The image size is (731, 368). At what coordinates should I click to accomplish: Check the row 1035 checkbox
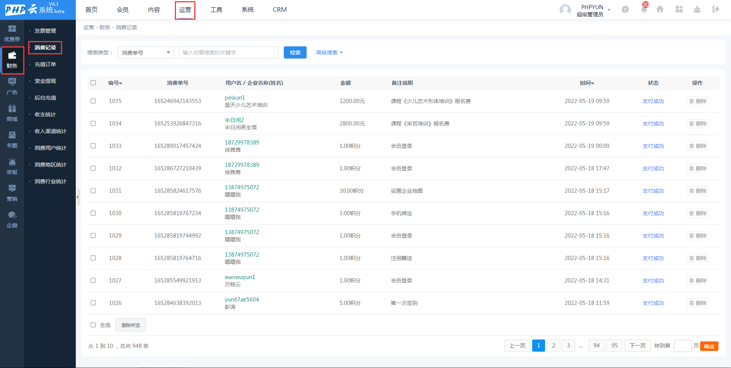click(x=93, y=101)
